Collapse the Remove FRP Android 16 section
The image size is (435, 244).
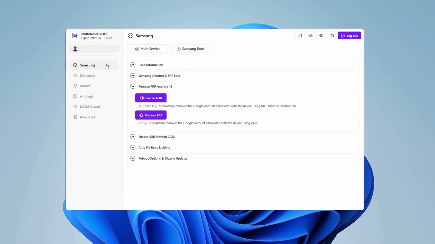pos(243,86)
